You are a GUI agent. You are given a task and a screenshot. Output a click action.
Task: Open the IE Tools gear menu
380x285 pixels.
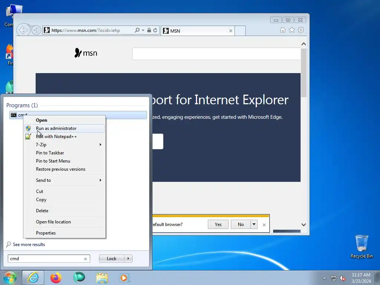point(301,30)
